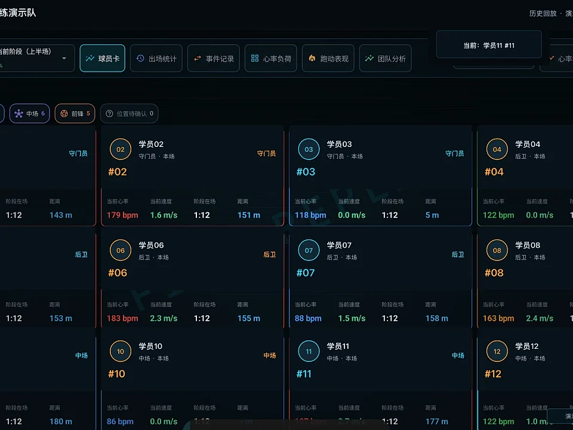Viewport: 573px width, 430px height.
Task: Click the trend icon on 团队分析
Action: [x=369, y=59]
